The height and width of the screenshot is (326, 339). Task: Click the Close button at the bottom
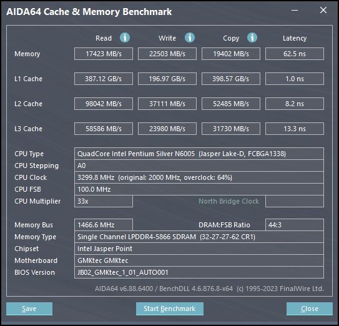310,309
